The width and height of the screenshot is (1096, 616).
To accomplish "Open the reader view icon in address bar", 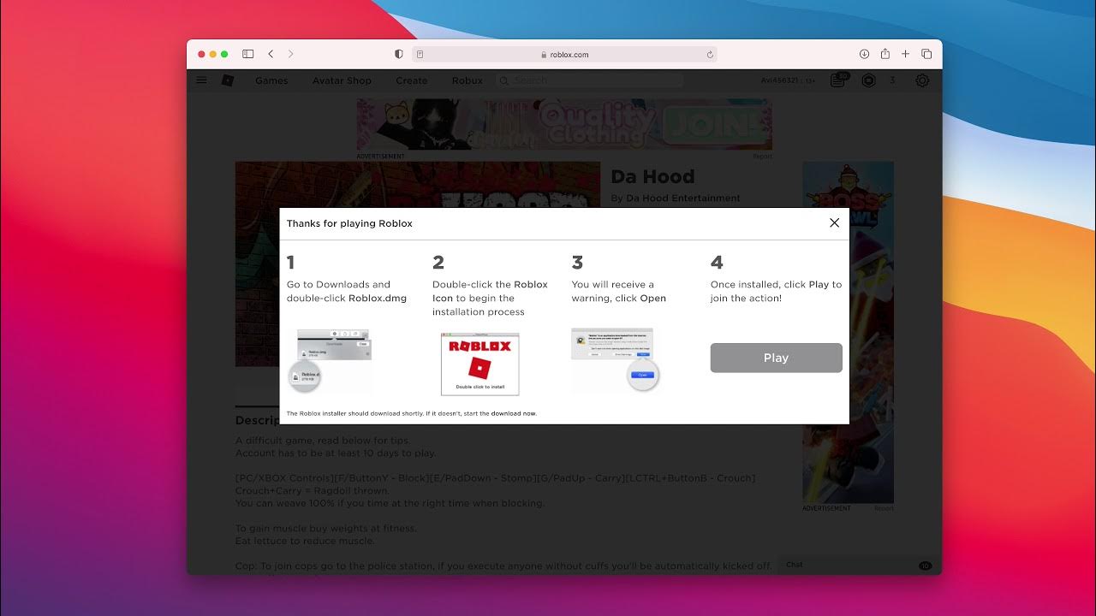I will pyautogui.click(x=420, y=54).
